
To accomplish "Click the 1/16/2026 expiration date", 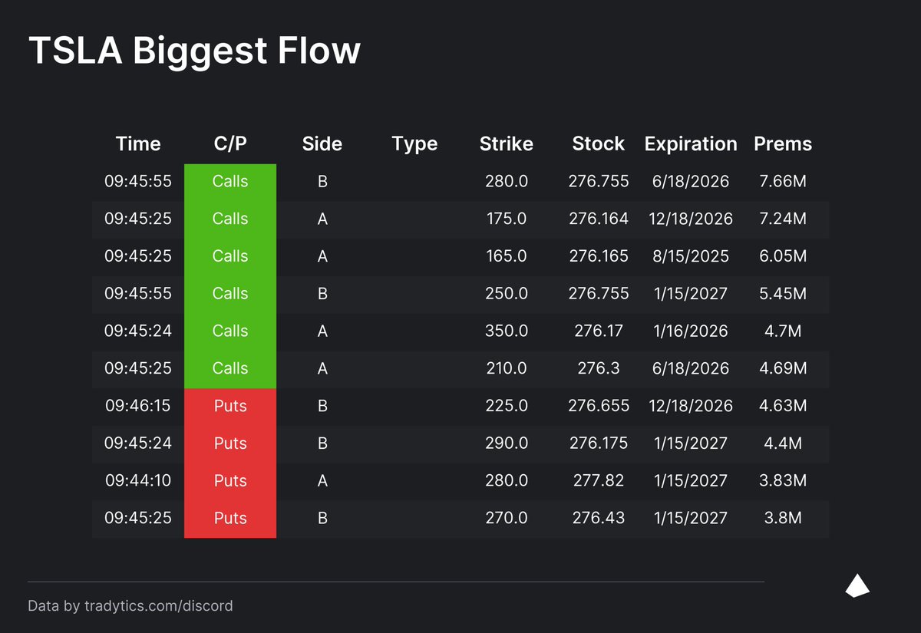I will (691, 331).
